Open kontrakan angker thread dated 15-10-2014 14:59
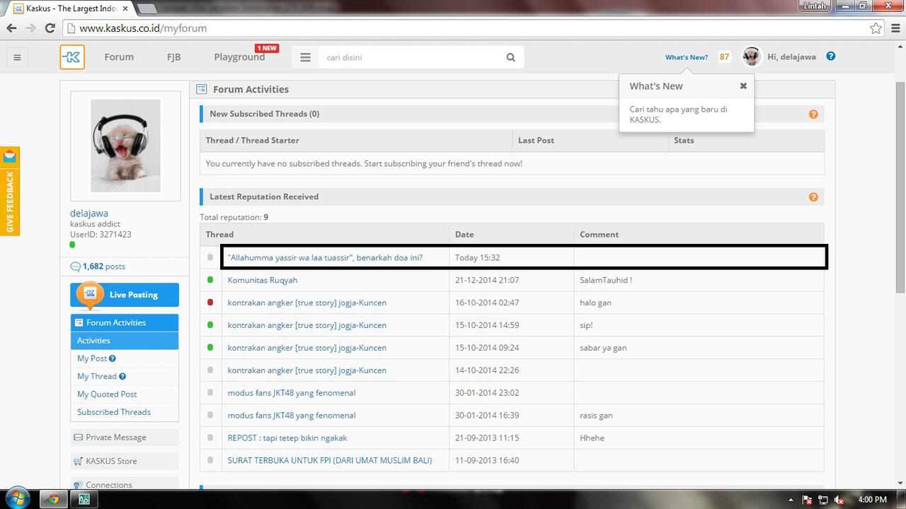This screenshot has height=509, width=906. [x=307, y=325]
